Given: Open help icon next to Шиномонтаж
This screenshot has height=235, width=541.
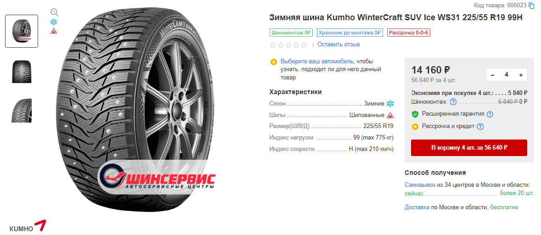Looking at the screenshot, I should click(x=453, y=102).
